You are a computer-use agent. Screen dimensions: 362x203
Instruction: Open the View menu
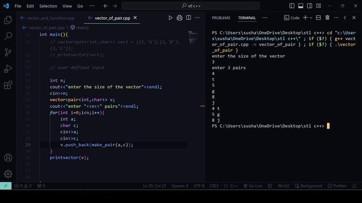[67, 6]
